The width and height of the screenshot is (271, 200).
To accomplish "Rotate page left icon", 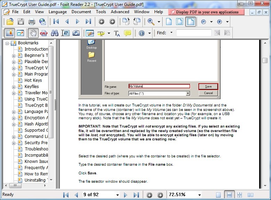I will (x=137, y=21).
